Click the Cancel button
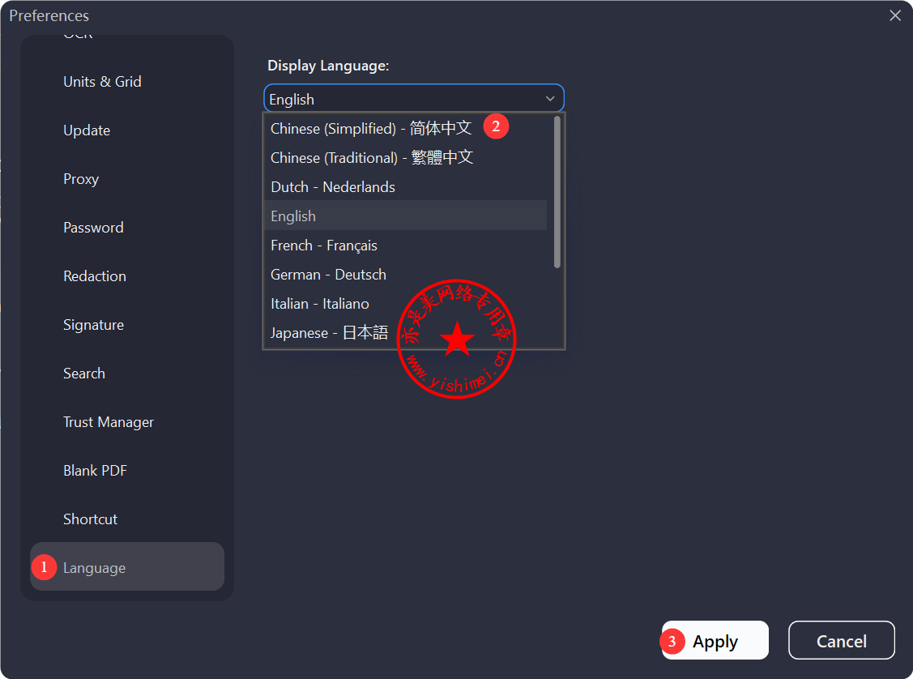The width and height of the screenshot is (913, 679). (841, 641)
